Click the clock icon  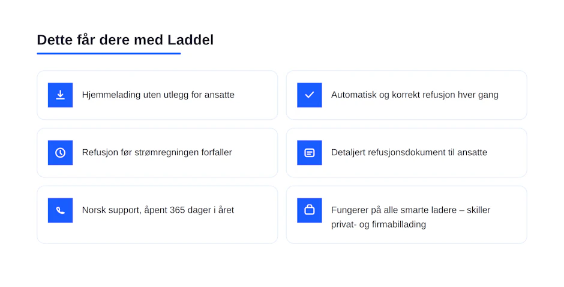(x=60, y=152)
